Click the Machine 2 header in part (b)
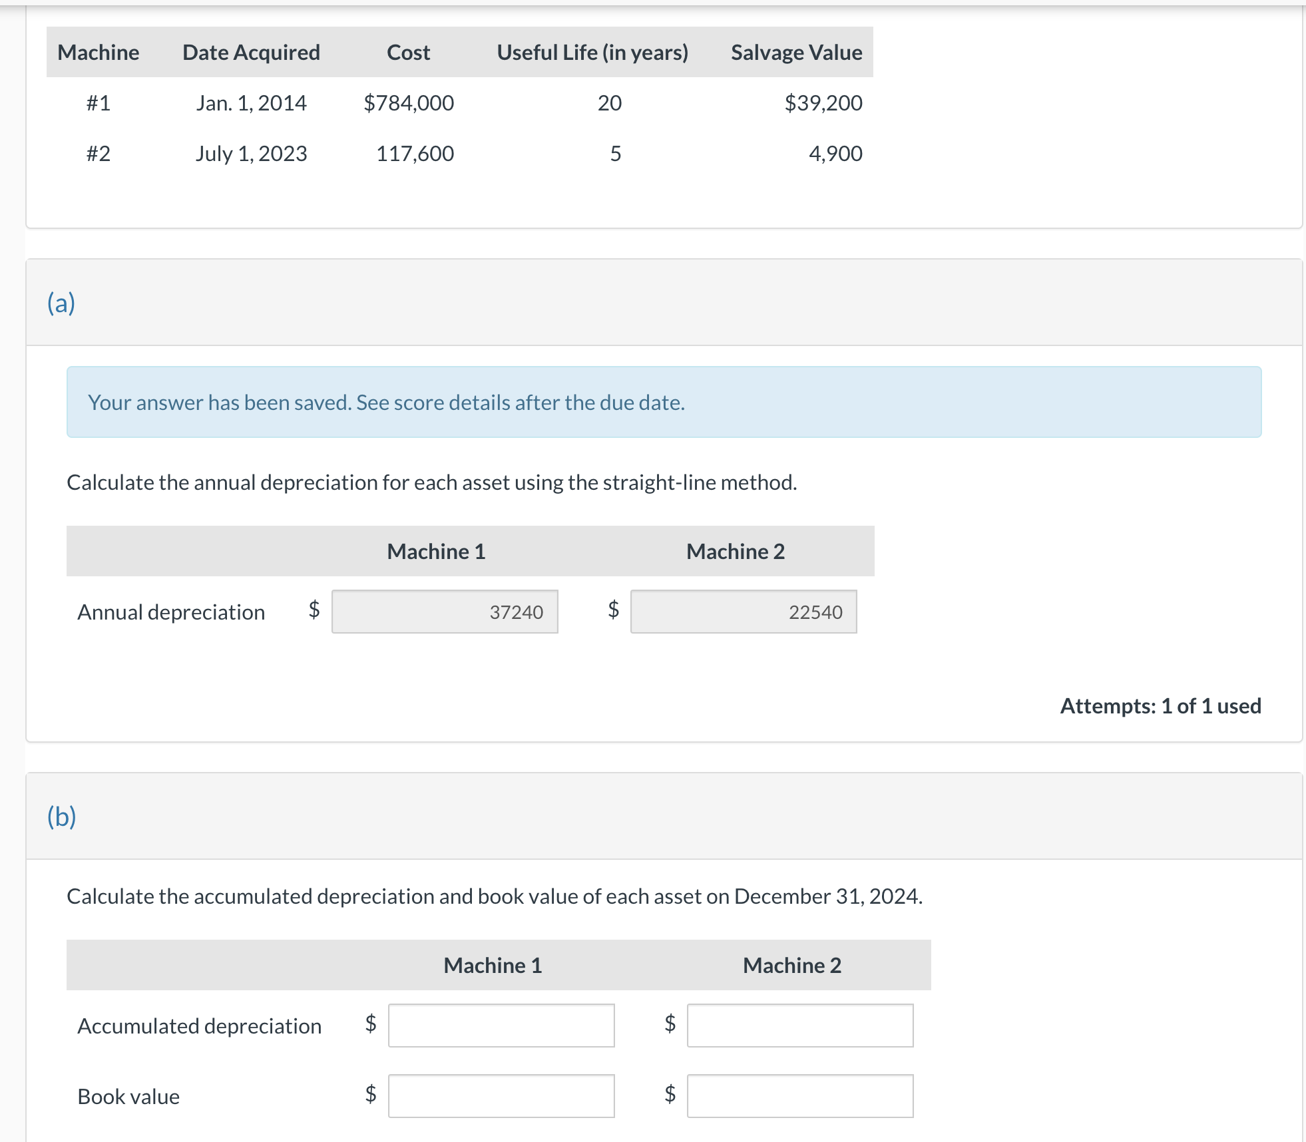1306x1142 pixels. point(791,965)
